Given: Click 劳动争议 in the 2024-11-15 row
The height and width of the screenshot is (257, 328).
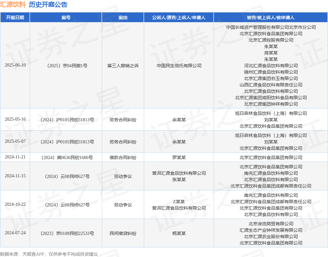Looking at the screenshot, I should (123, 177).
